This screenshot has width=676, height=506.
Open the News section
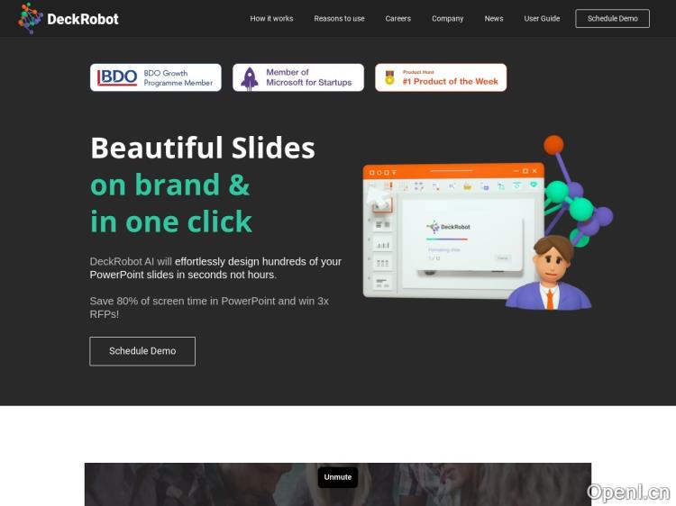pyautogui.click(x=494, y=19)
